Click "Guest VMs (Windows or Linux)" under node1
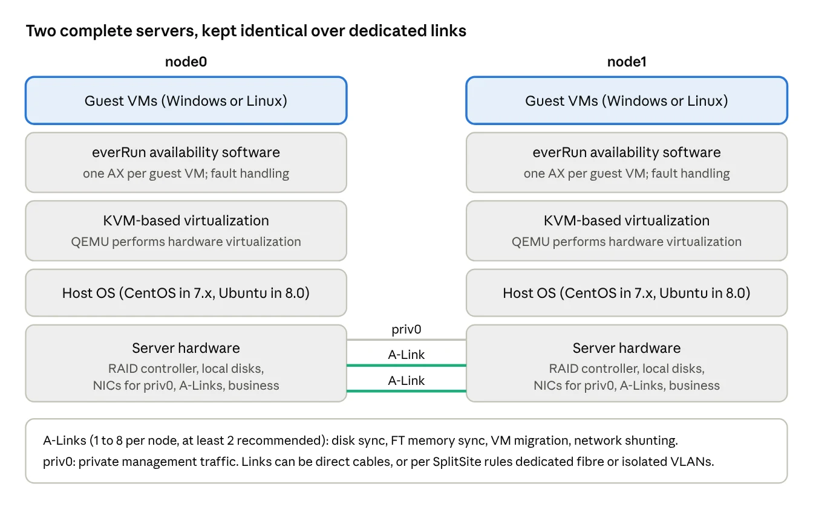Screen dimensions: 813x510 (x=627, y=100)
